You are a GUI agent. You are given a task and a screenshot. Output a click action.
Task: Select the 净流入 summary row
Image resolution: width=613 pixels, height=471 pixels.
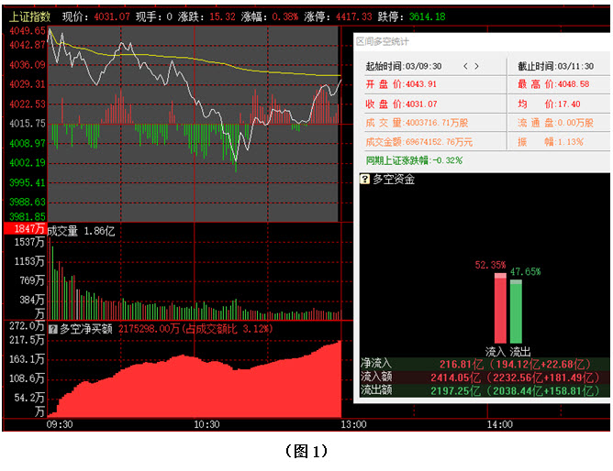pyautogui.click(x=481, y=364)
